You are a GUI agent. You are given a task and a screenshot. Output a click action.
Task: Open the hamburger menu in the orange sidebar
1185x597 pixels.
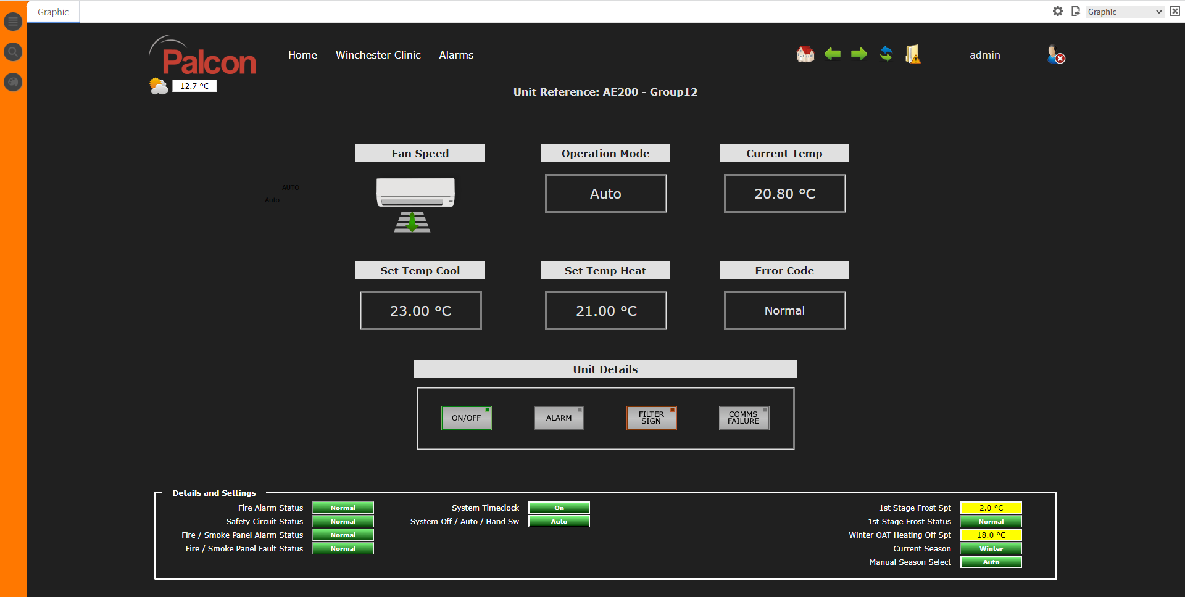click(13, 22)
